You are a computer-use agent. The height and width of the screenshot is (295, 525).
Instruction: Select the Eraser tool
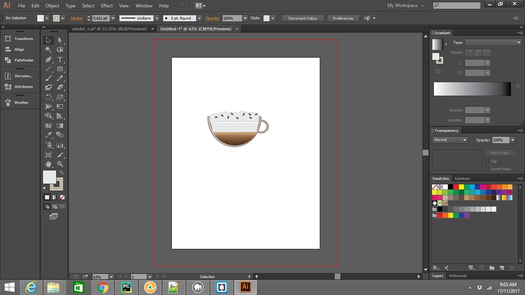60,88
